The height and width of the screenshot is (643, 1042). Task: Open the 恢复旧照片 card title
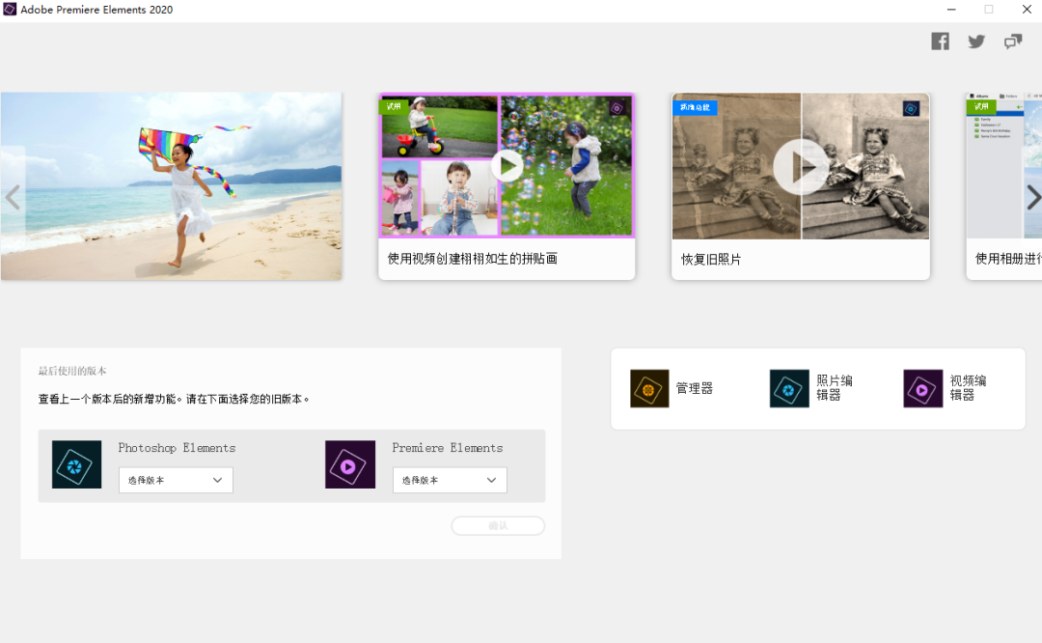point(711,260)
